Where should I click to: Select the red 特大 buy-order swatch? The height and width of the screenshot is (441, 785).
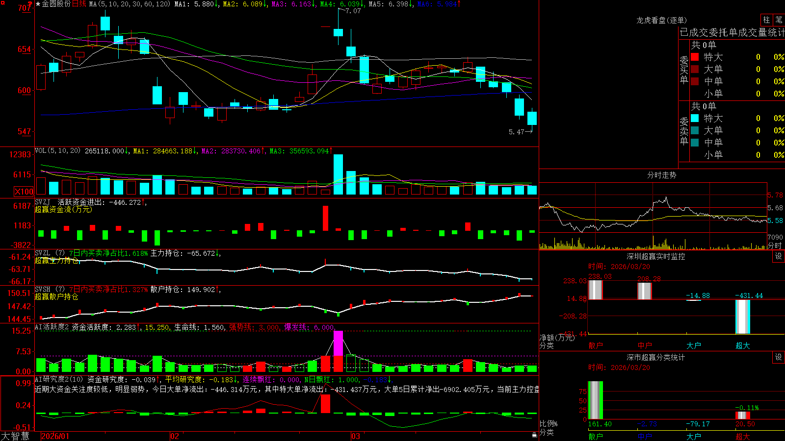(695, 57)
